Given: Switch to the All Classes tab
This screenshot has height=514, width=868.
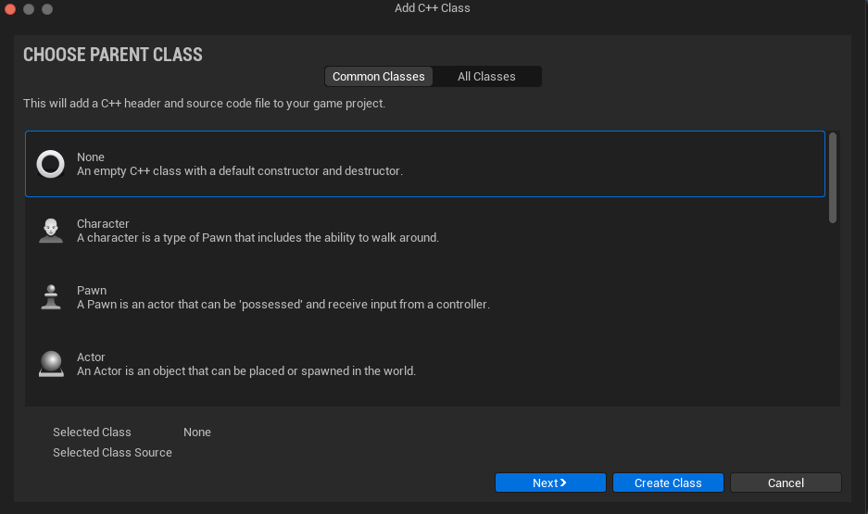Looking at the screenshot, I should pos(486,76).
